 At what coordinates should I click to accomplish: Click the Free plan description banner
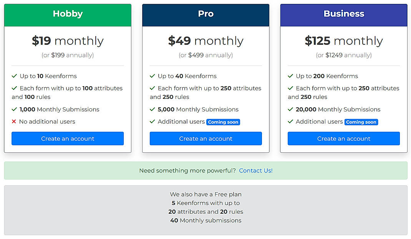coord(205,207)
